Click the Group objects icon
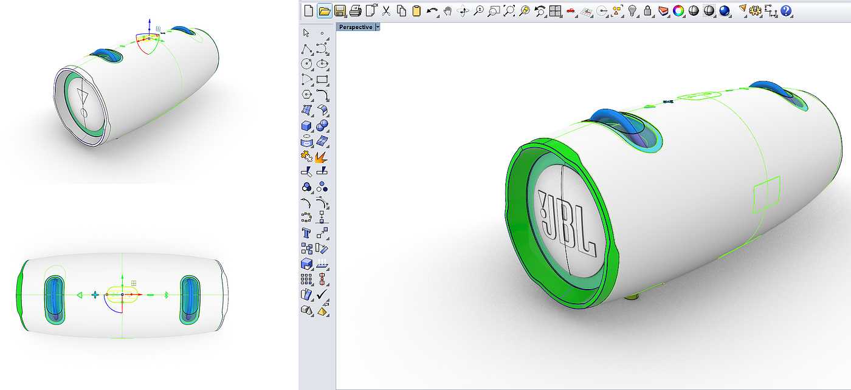This screenshot has height=390, width=851. click(307, 186)
